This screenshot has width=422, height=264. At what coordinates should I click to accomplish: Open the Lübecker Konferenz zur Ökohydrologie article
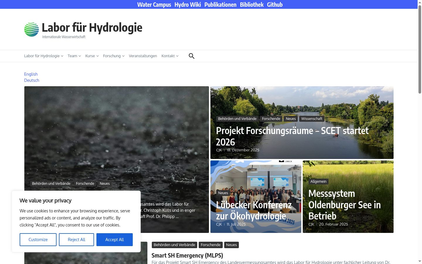(x=254, y=210)
